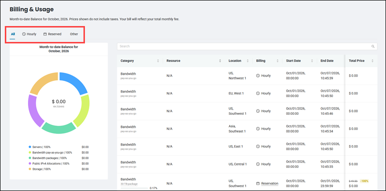Click the calendar icon on Reserved tab
This screenshot has height=191, width=386.
click(x=45, y=34)
